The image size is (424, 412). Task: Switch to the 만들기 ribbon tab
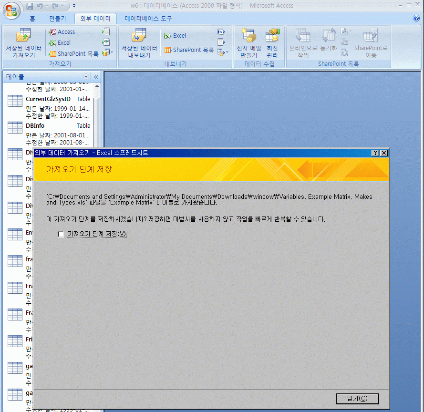57,19
